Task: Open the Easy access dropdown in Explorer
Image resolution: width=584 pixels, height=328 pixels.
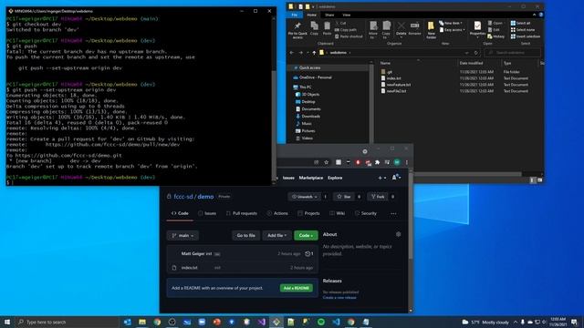Action: tap(452, 30)
